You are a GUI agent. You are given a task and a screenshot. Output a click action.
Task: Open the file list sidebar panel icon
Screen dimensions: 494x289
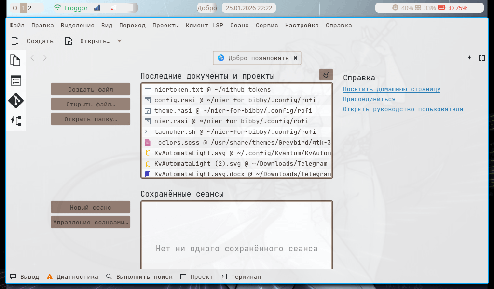[x=16, y=80]
